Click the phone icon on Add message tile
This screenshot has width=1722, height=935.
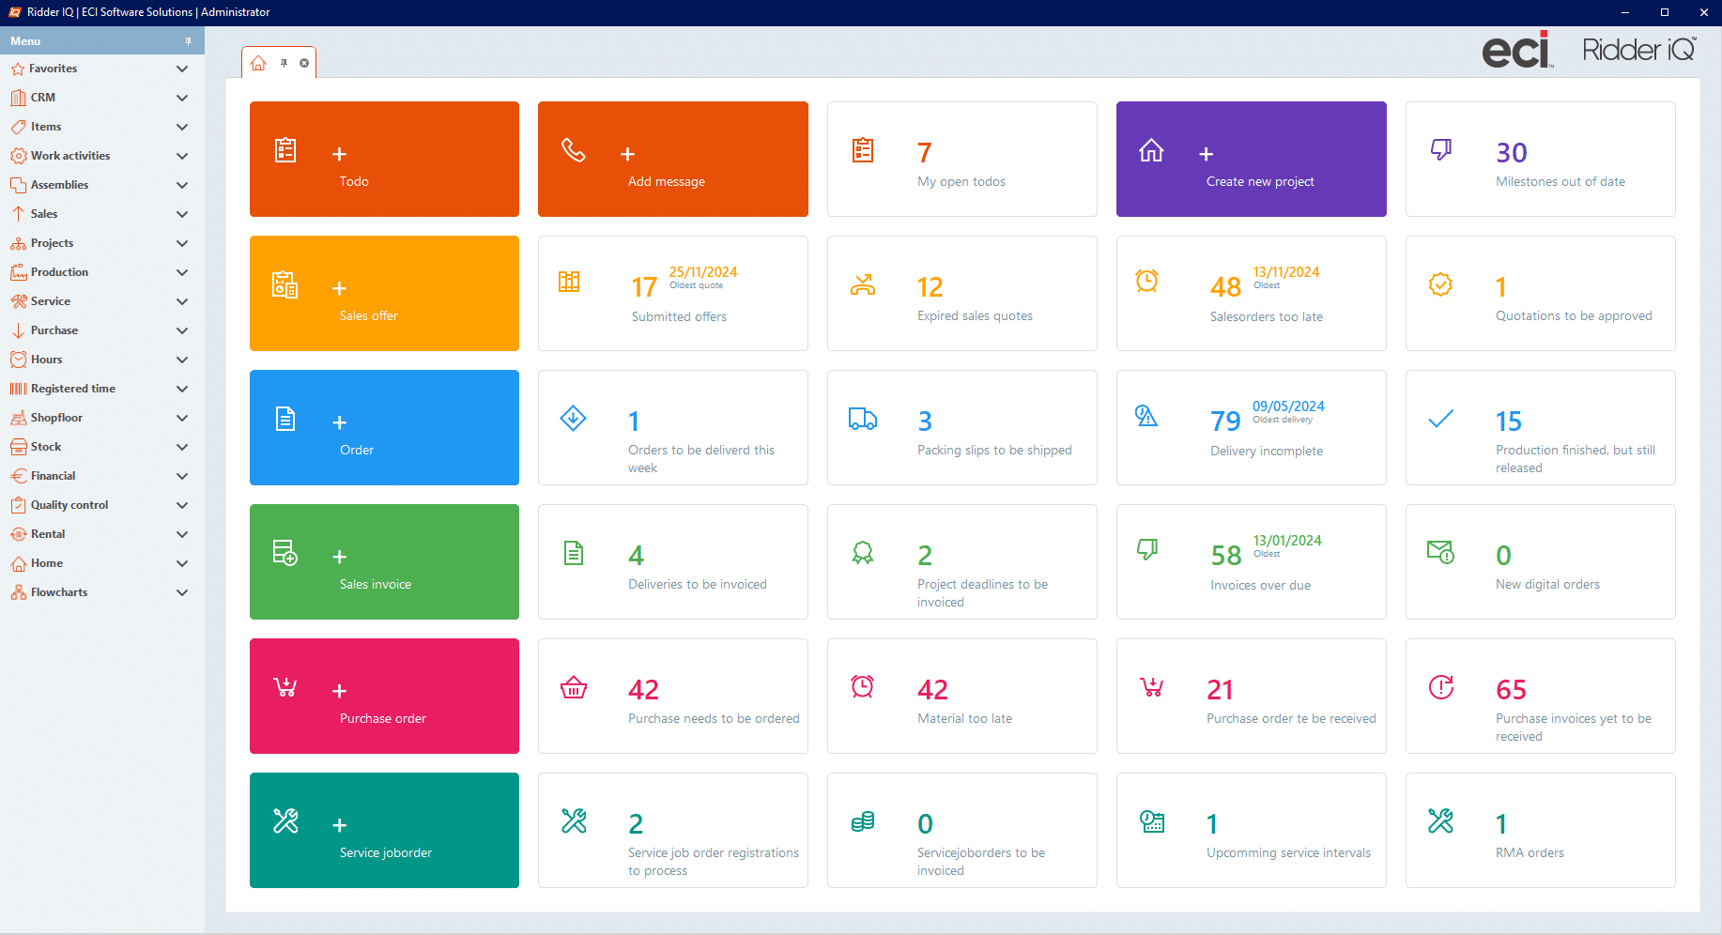tap(574, 150)
